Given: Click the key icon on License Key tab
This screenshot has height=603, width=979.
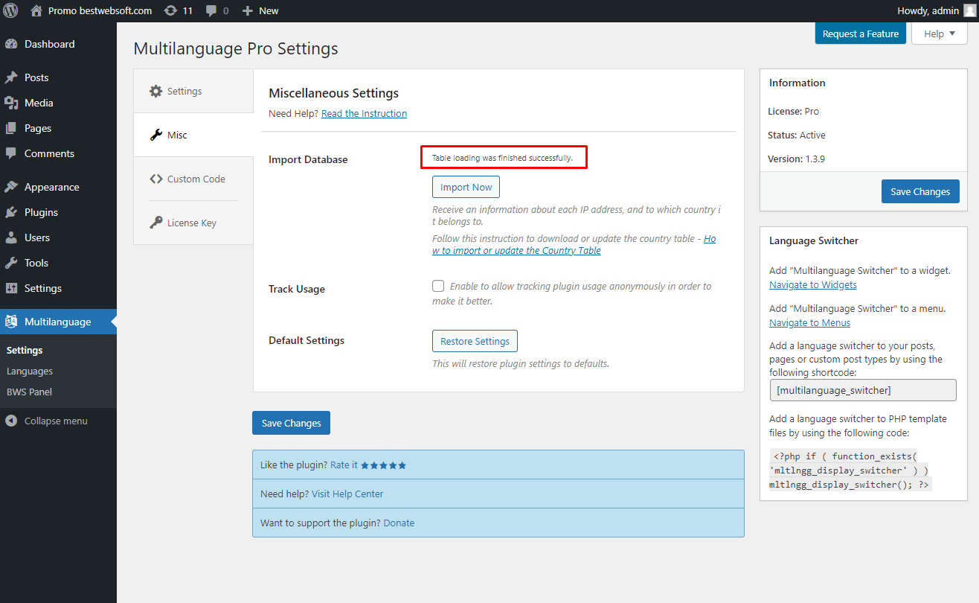Looking at the screenshot, I should [x=155, y=223].
